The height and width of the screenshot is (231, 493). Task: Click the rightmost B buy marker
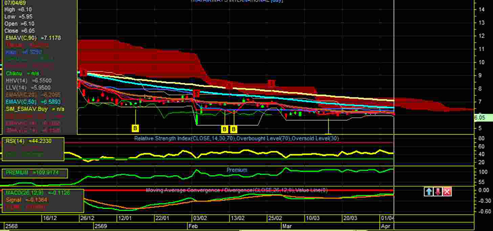234,129
